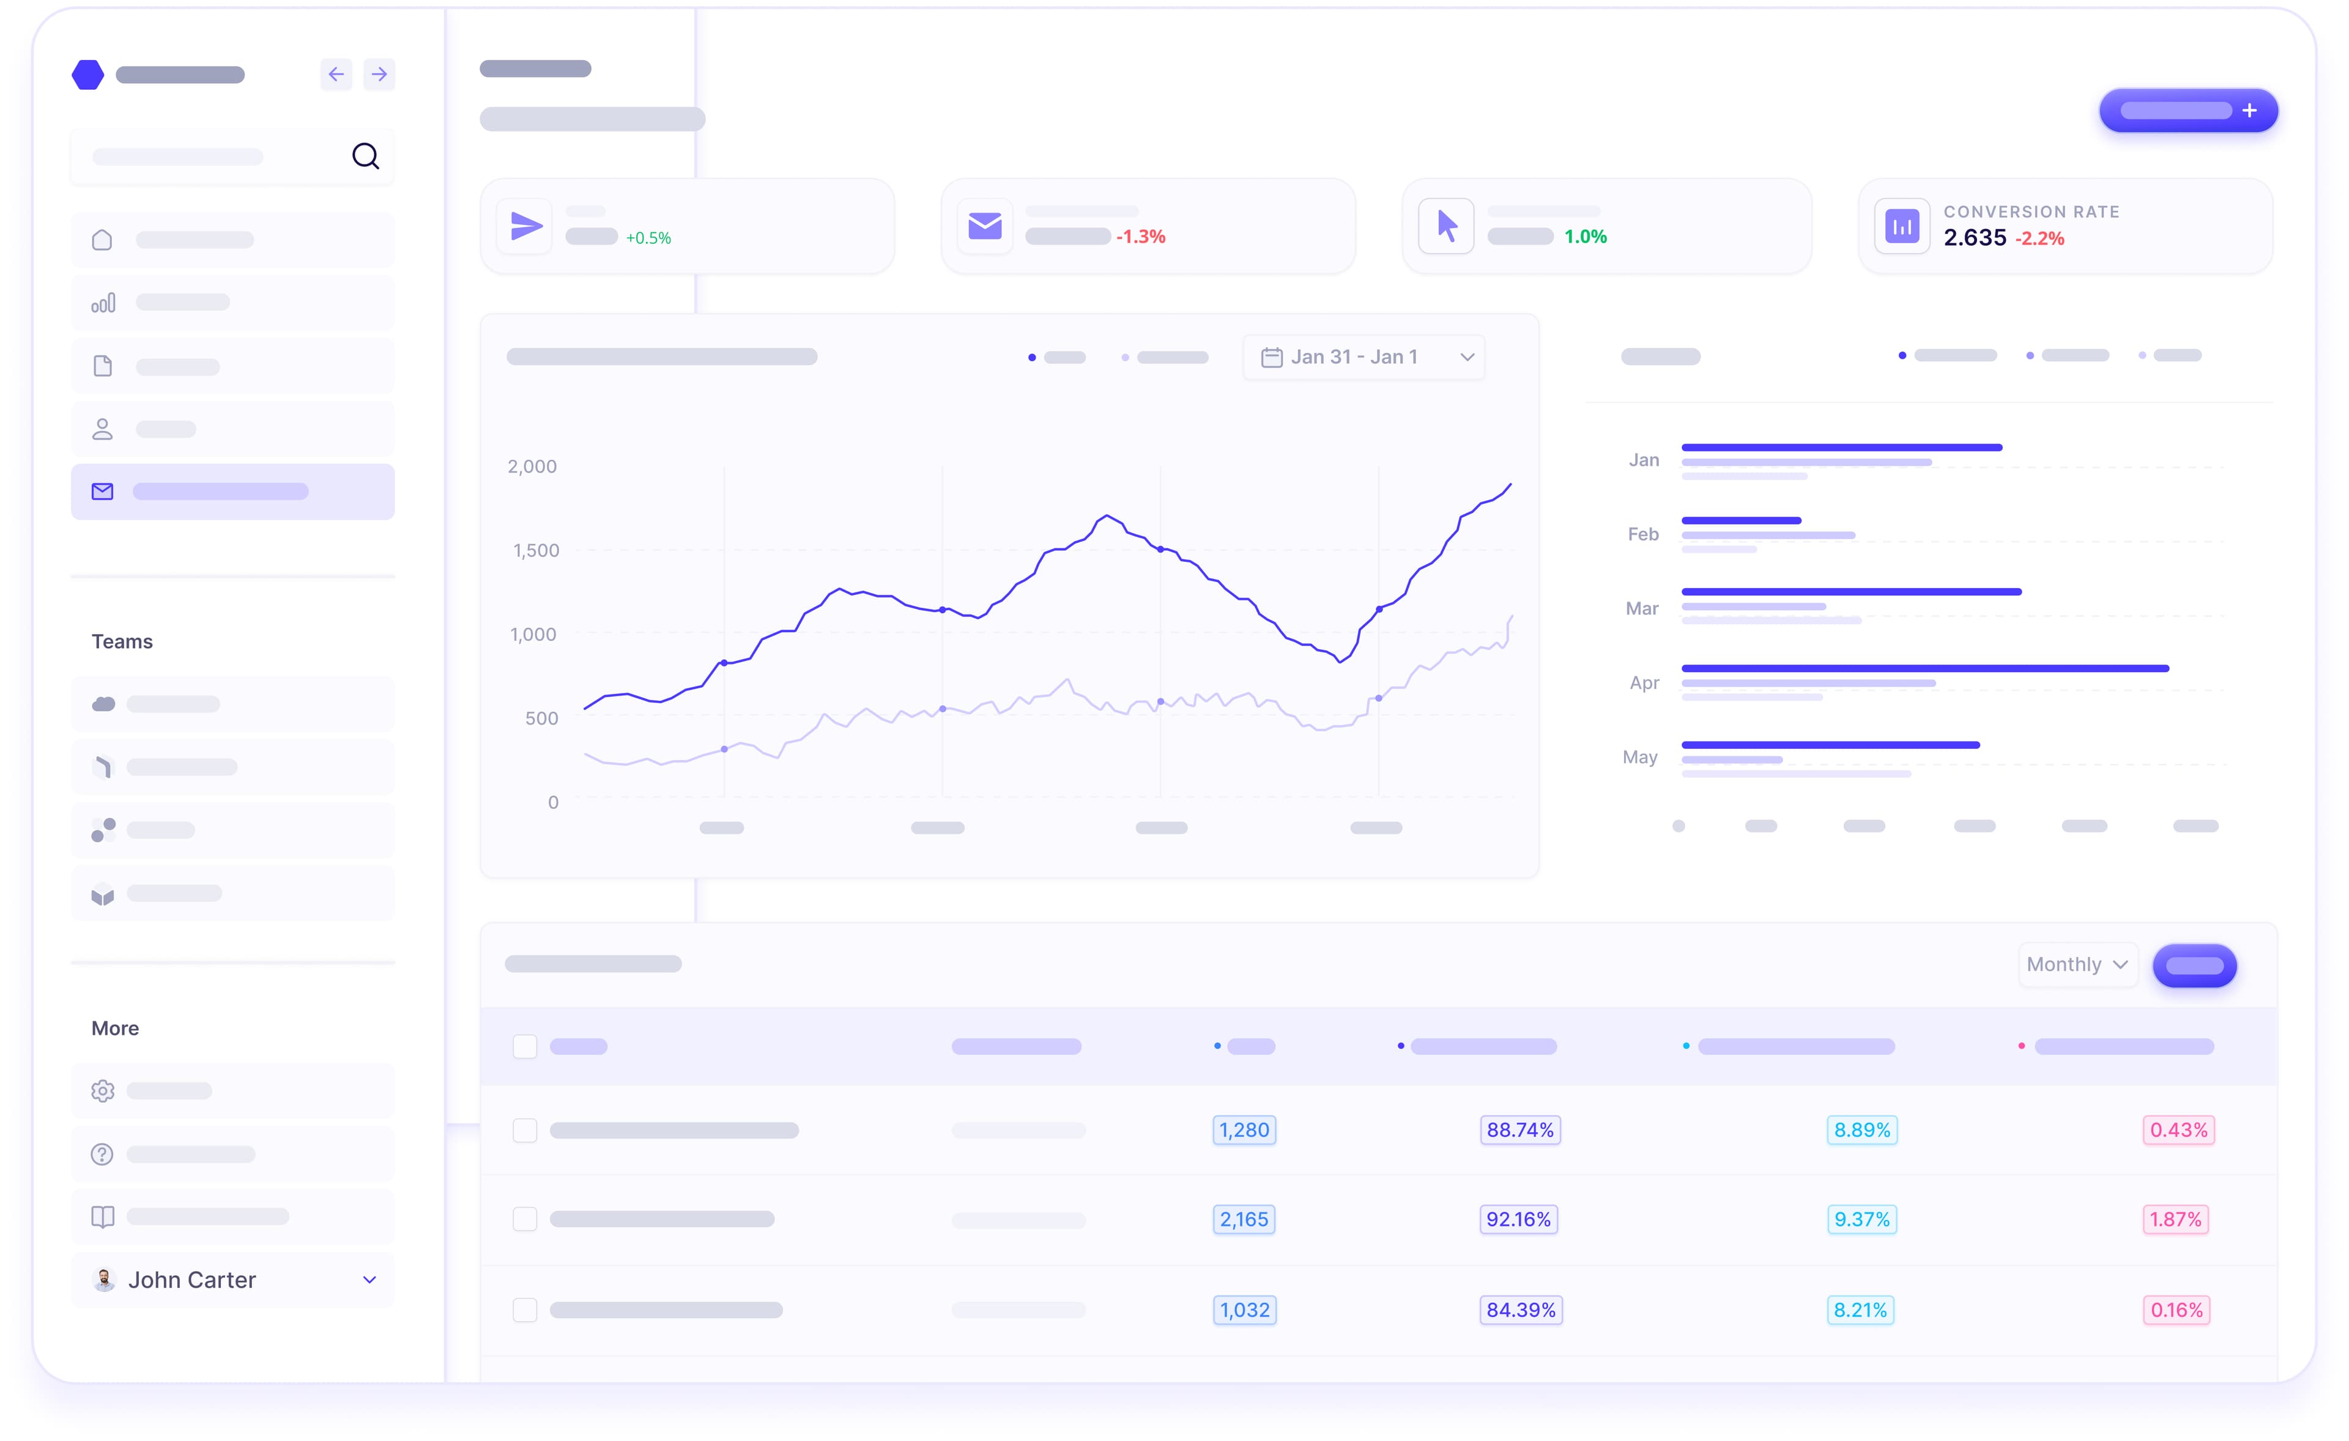2349x1441 pixels.
Task: Check the checkbox on the 1,280 row
Action: (525, 1130)
